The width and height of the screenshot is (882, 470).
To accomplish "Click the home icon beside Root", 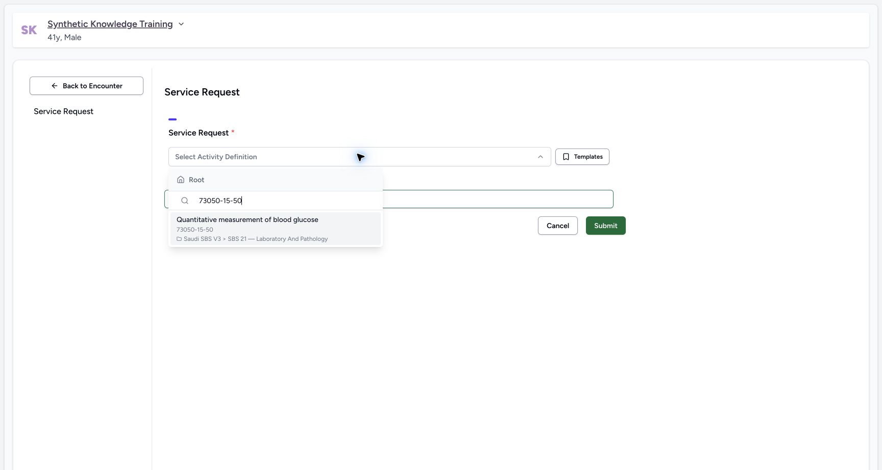I will pos(181,180).
